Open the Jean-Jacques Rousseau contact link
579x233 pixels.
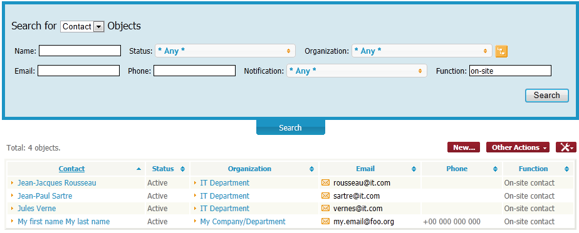(57, 182)
